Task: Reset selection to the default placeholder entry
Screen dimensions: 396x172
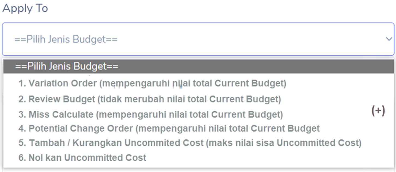Action: tap(67, 67)
